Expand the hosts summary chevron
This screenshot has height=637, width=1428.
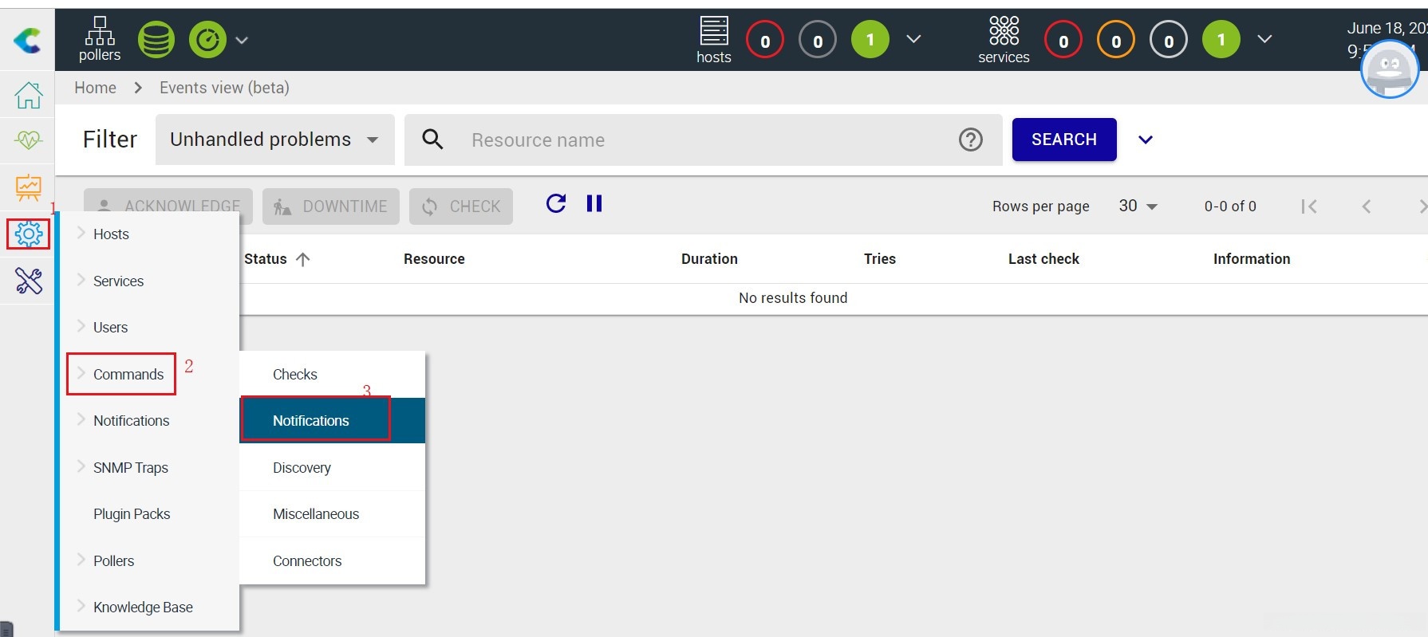pos(914,39)
